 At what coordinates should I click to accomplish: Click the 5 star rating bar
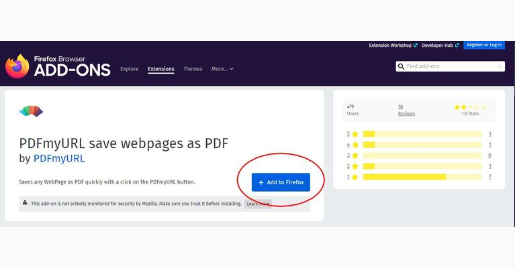click(x=422, y=134)
